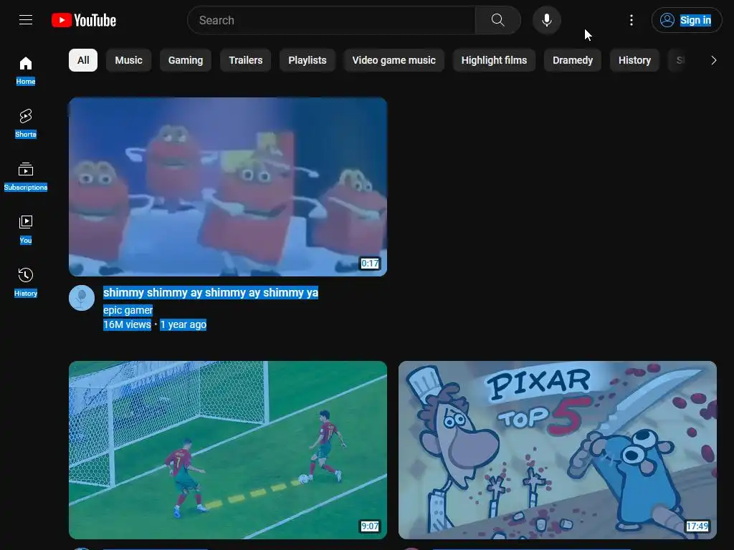
Task: Open Shorts from the sidebar
Action: tap(26, 123)
